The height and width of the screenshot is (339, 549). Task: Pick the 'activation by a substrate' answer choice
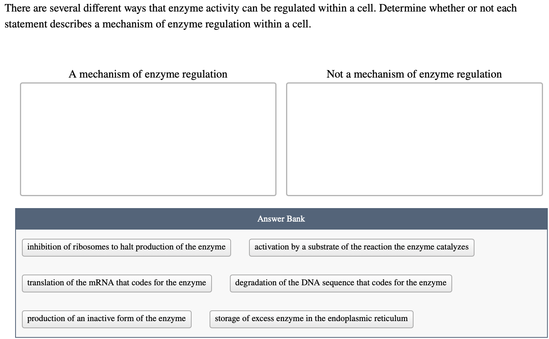click(361, 247)
